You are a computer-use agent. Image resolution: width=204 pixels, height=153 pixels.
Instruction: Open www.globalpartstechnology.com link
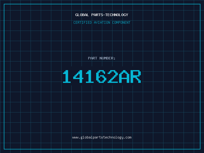pyautogui.click(x=102, y=137)
